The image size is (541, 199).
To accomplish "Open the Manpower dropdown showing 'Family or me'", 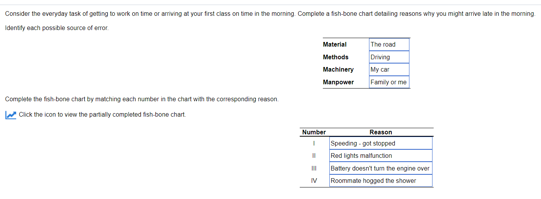I will (x=389, y=82).
